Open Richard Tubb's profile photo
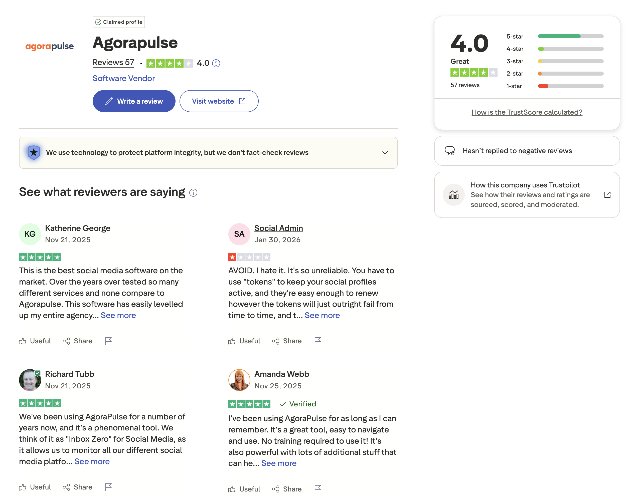This screenshot has width=635, height=504. pos(30,380)
